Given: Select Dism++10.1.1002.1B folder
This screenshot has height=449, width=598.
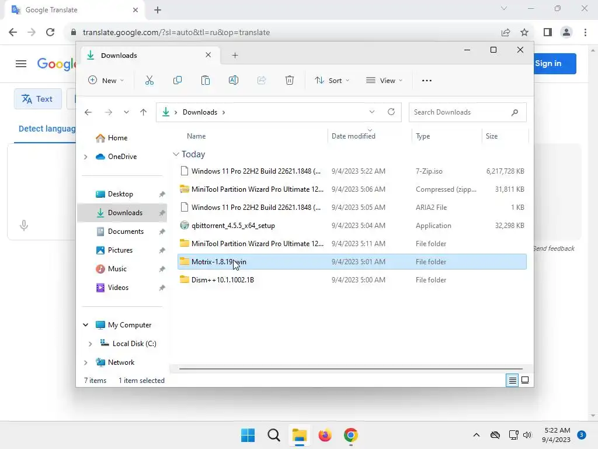Looking at the screenshot, I should [x=352, y=280].
